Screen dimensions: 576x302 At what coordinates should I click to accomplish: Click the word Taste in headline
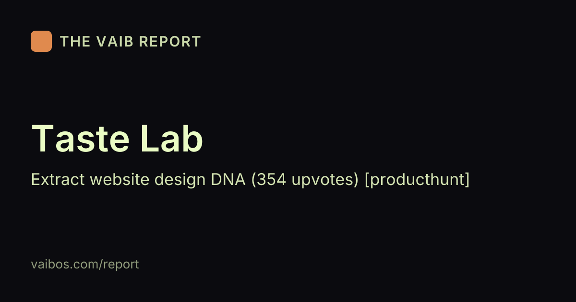click(81, 139)
